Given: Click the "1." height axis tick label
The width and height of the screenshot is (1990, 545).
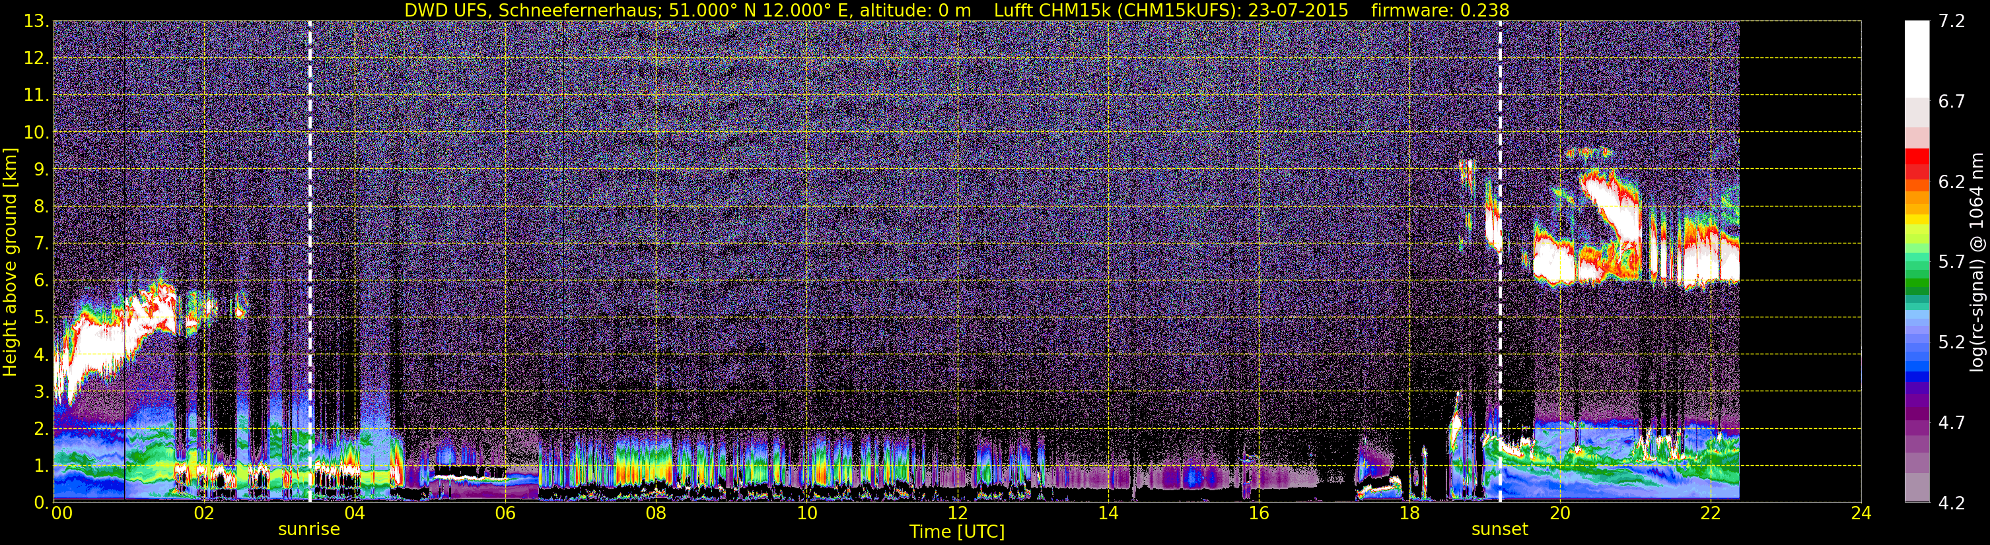Looking at the screenshot, I should pyautogui.click(x=40, y=465).
